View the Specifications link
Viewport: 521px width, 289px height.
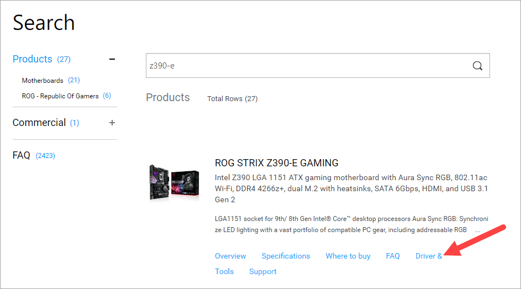point(286,256)
